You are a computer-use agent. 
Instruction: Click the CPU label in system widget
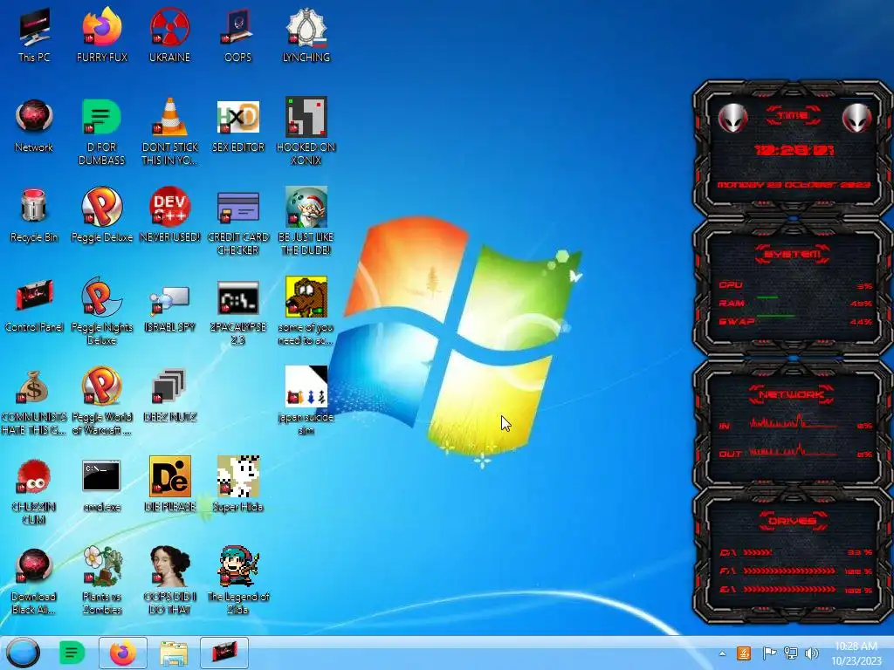tap(731, 285)
